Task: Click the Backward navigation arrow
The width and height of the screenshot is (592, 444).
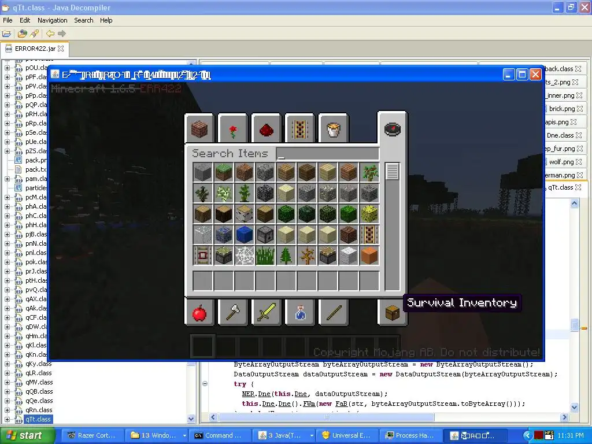Action: 50,34
